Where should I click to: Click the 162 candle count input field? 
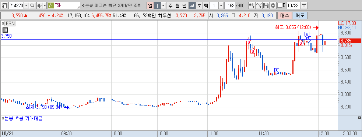(229, 5)
